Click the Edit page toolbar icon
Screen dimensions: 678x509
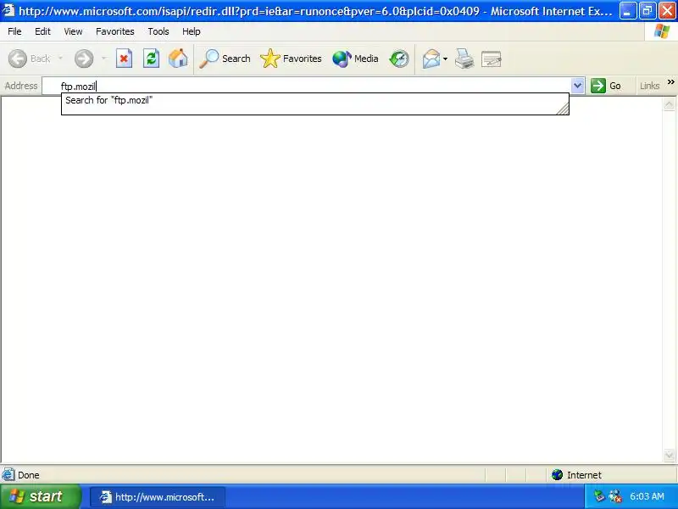click(x=492, y=59)
